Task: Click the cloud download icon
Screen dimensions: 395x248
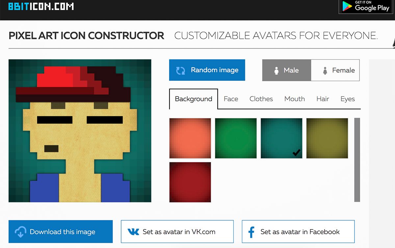Action: point(21,232)
